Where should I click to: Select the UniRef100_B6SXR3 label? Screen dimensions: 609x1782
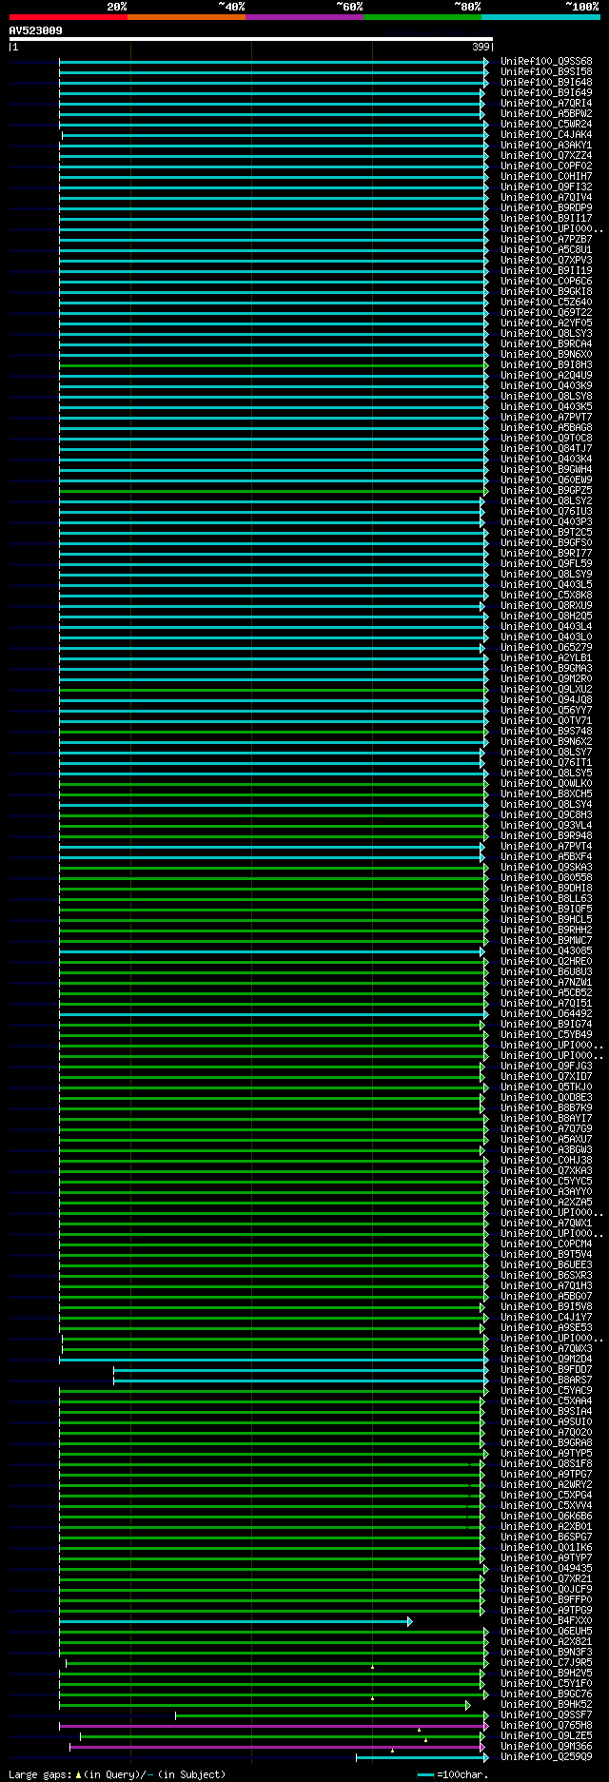(546, 1276)
